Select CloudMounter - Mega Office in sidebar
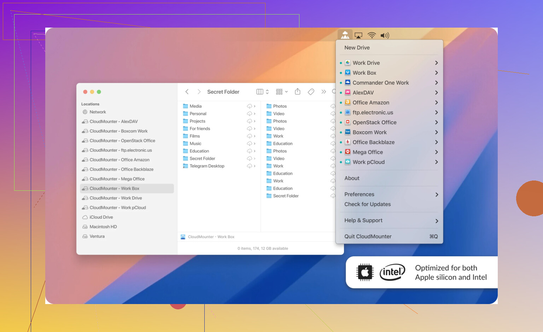 coord(117,179)
